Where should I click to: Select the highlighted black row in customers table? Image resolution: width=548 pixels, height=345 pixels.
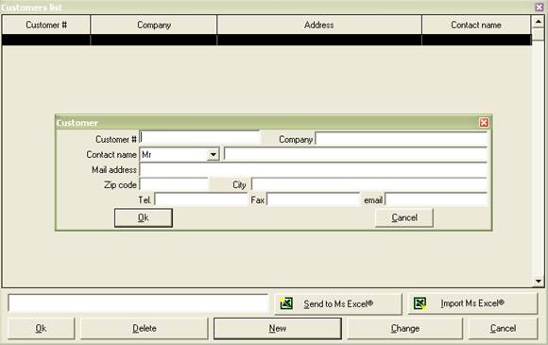266,40
